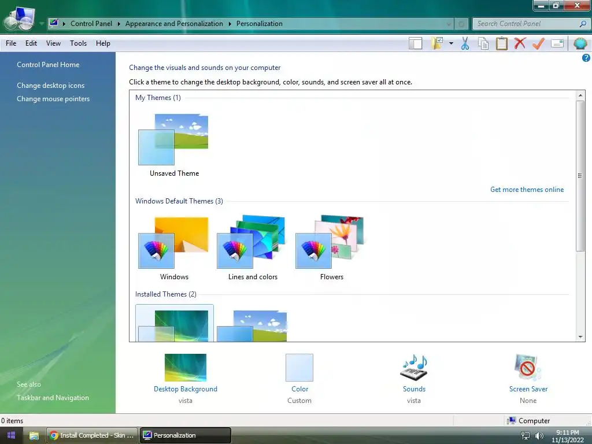Expand the arrow after Control Panel breadcrumb

click(x=119, y=24)
